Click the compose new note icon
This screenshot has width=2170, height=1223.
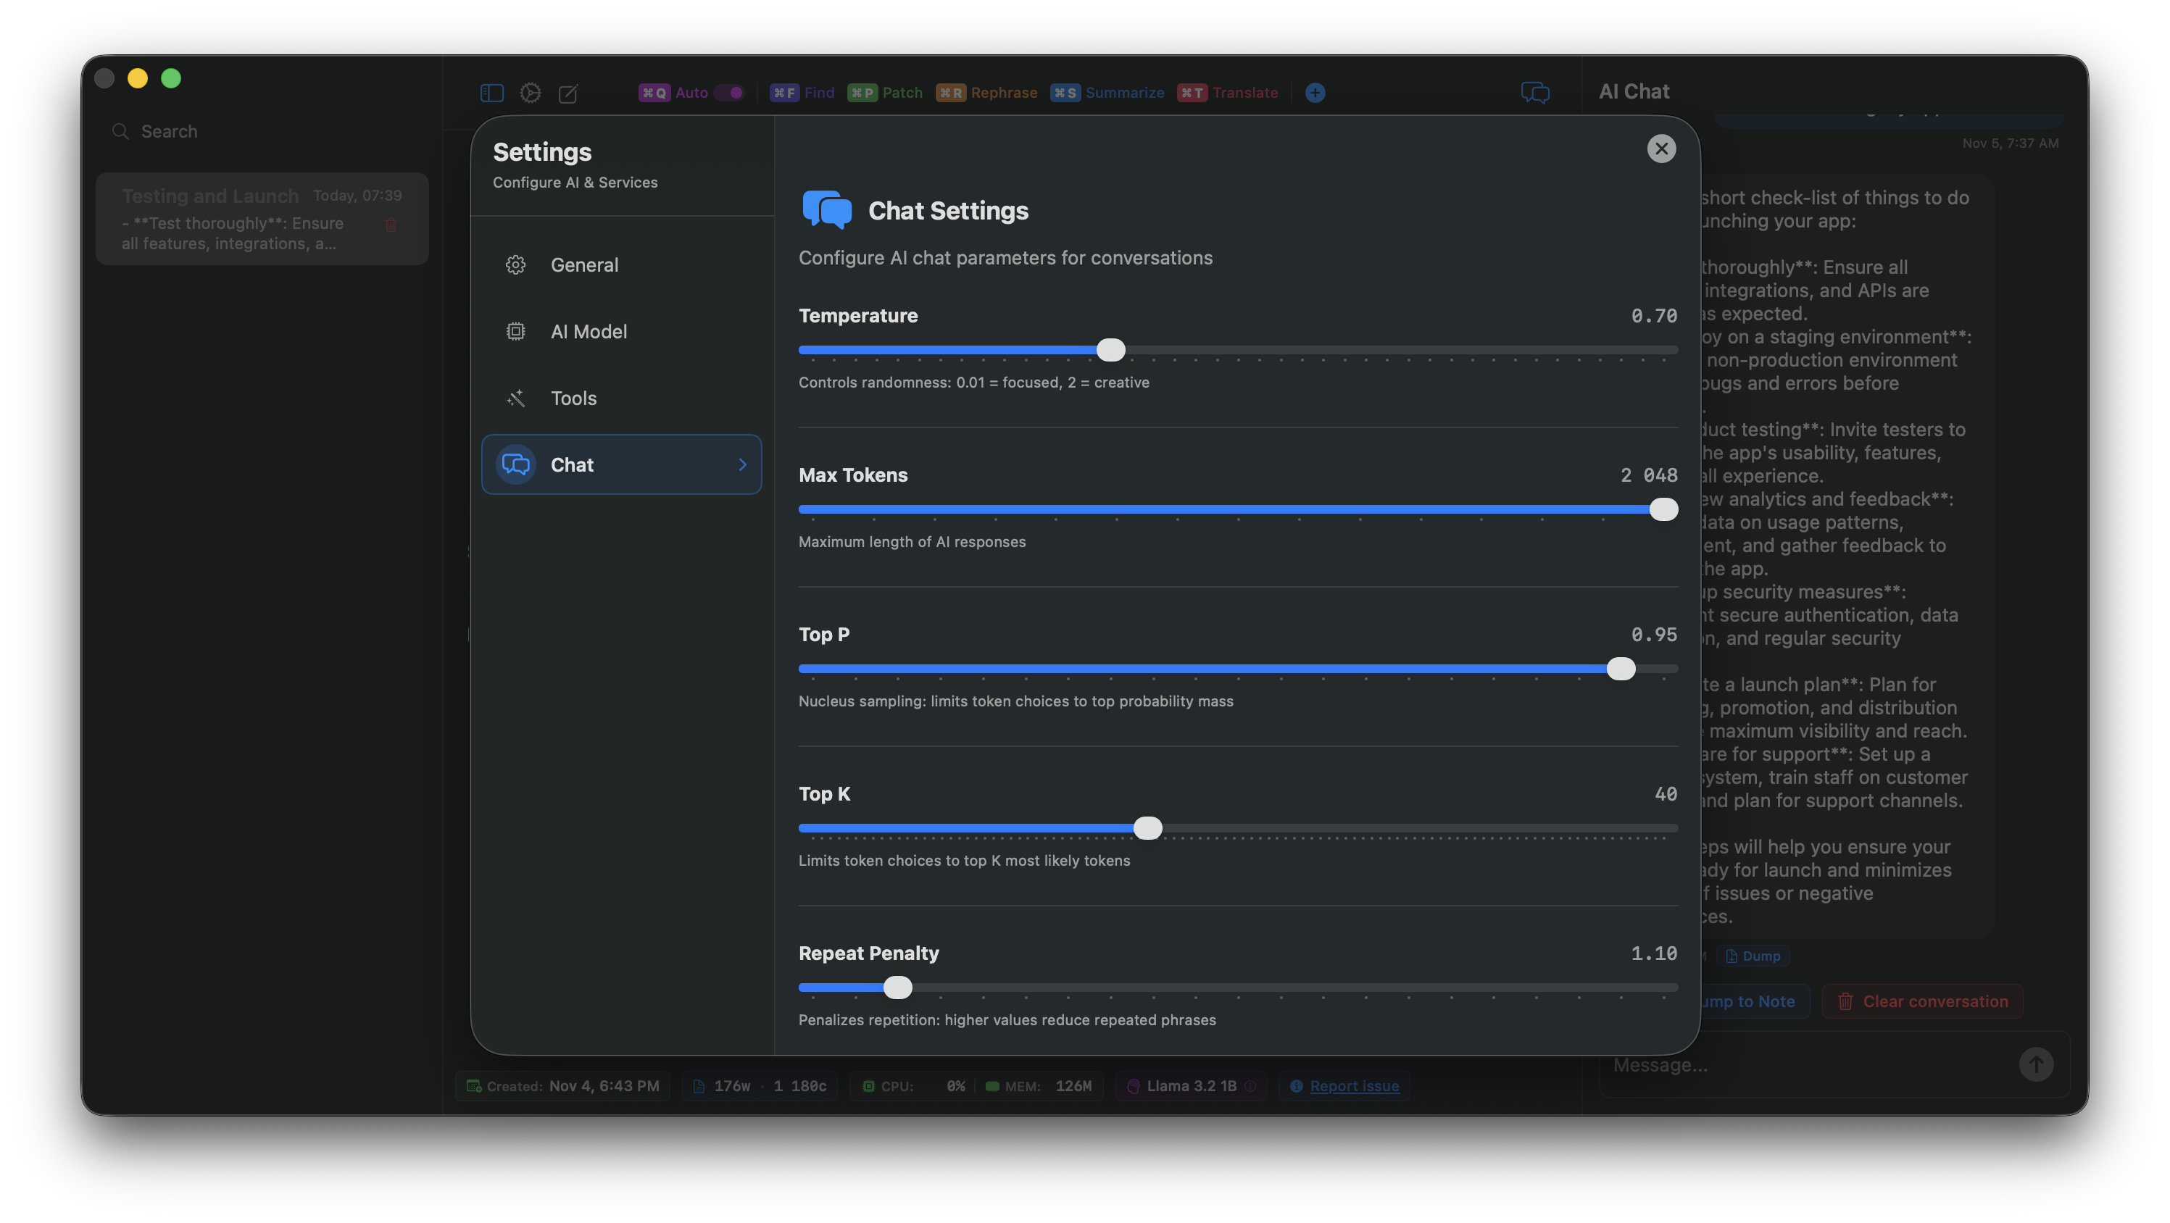tap(569, 93)
